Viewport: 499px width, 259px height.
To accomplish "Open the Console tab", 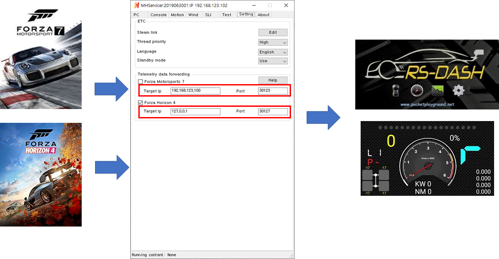I will coord(158,15).
